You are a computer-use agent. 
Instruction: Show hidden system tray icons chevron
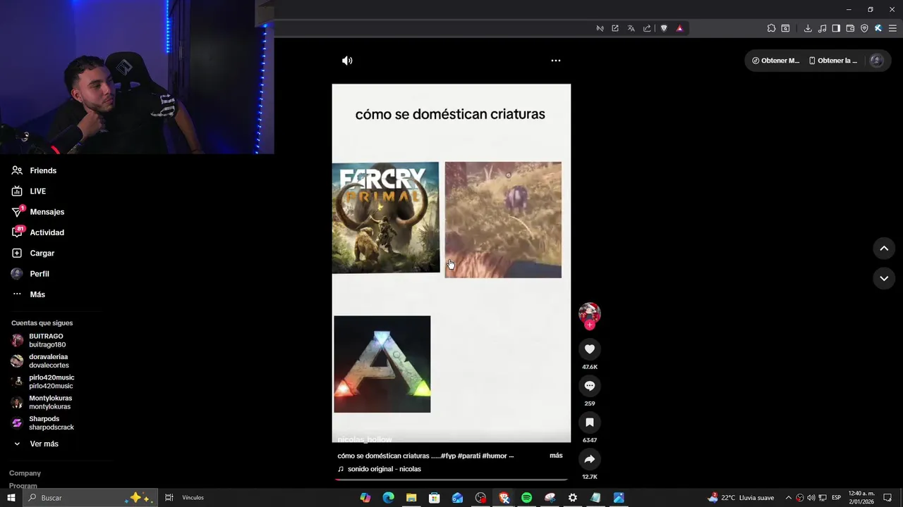[788, 498]
